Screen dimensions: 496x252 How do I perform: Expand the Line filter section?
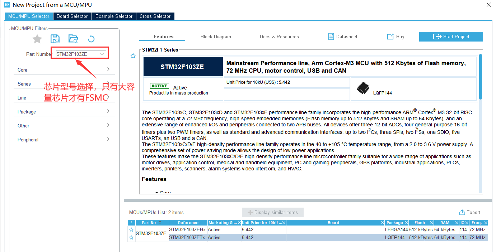click(x=64, y=98)
